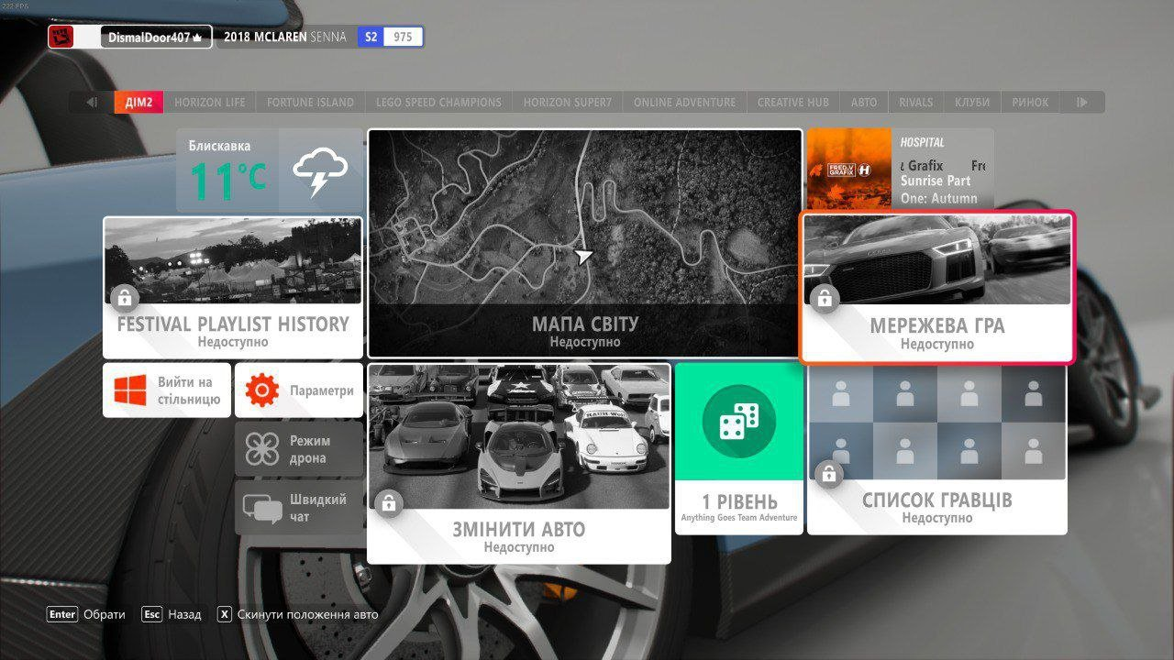This screenshot has width=1174, height=660.
Task: Select Вийти на стільницю button
Action: (167, 390)
